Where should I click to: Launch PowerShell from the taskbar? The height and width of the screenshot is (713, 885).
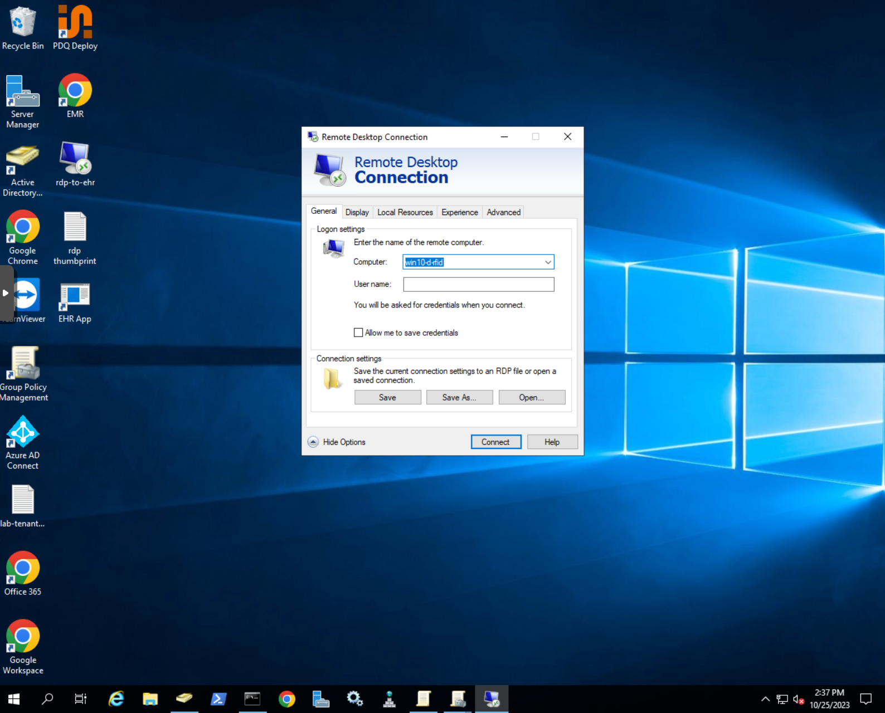218,699
